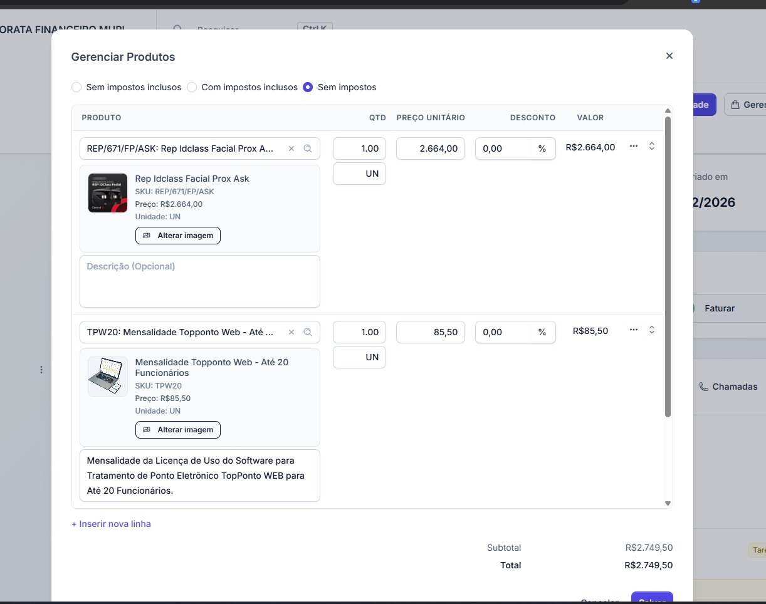Viewport: 766px width, 604px height.
Task: Open more options for Mensalidade Topponto row
Action: (x=634, y=330)
